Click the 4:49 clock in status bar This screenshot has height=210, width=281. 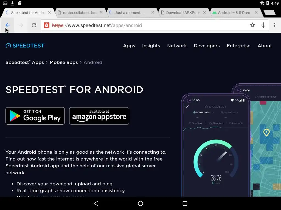pos(275,3)
